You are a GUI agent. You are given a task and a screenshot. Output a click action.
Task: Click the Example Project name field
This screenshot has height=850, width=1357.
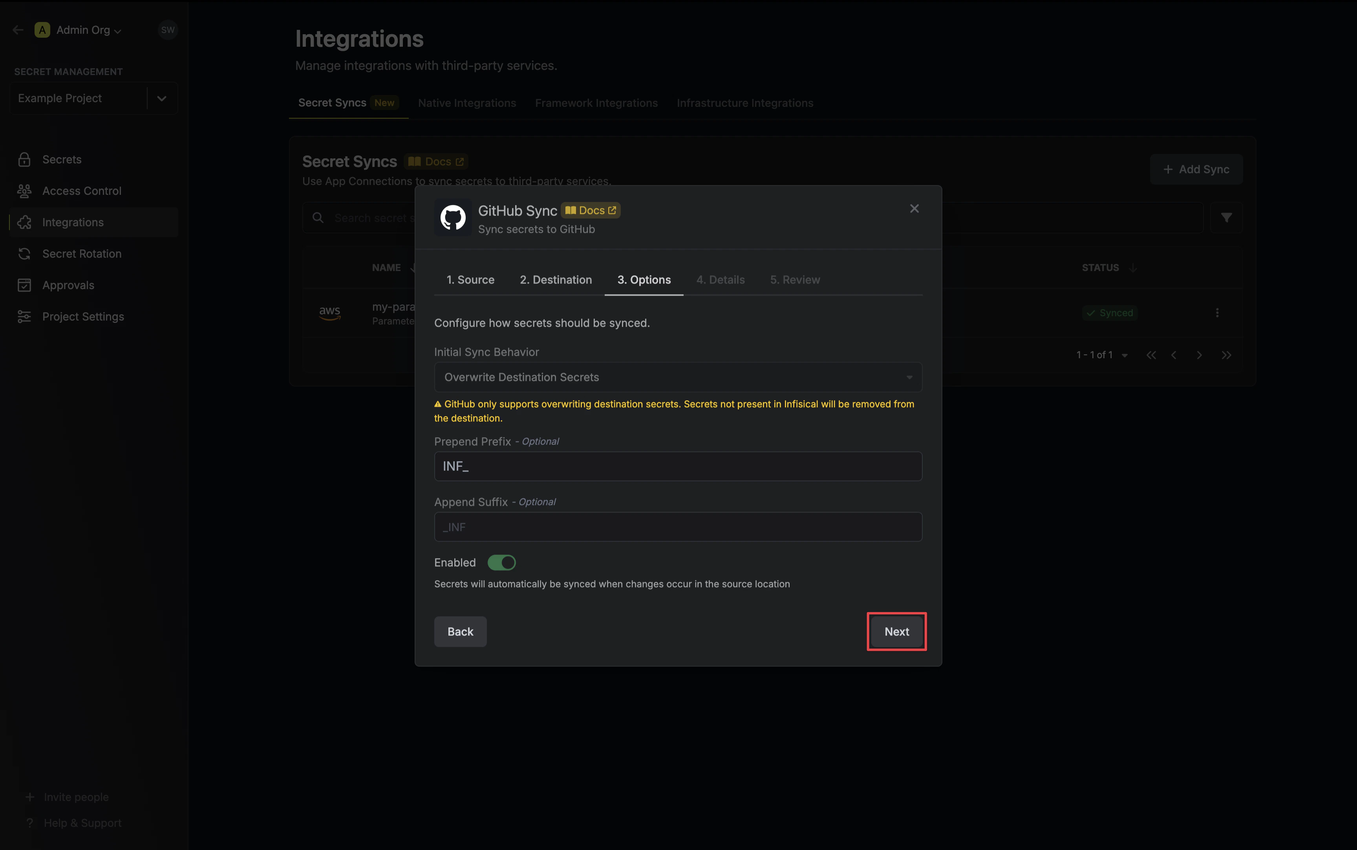click(79, 98)
